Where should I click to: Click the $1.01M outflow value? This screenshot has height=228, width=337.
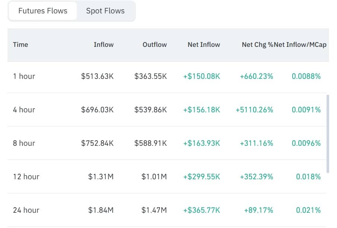click(x=154, y=177)
